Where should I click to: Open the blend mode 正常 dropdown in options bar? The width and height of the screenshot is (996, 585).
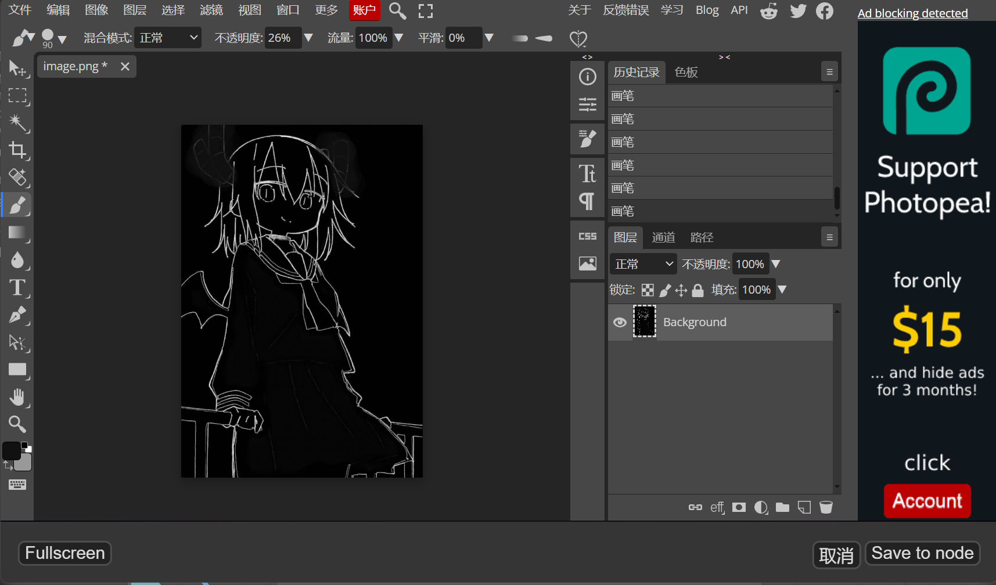(168, 38)
